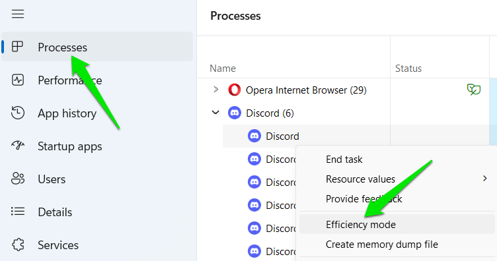Screen dimensions: 497x261
Task: Open App history clock icon
Action: 18,113
